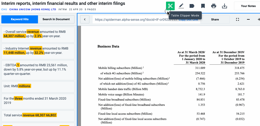Image resolution: width=260 pixels, height=126 pixels.
Task: Click the Share button
Action: [215, 19]
